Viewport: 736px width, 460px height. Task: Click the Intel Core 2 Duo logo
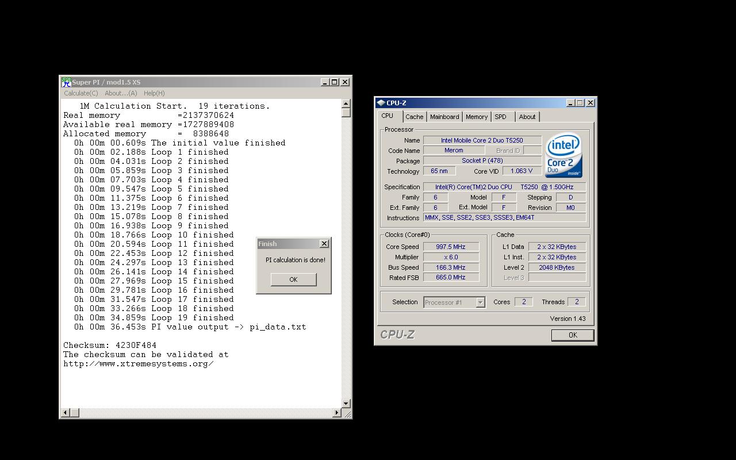pos(563,155)
